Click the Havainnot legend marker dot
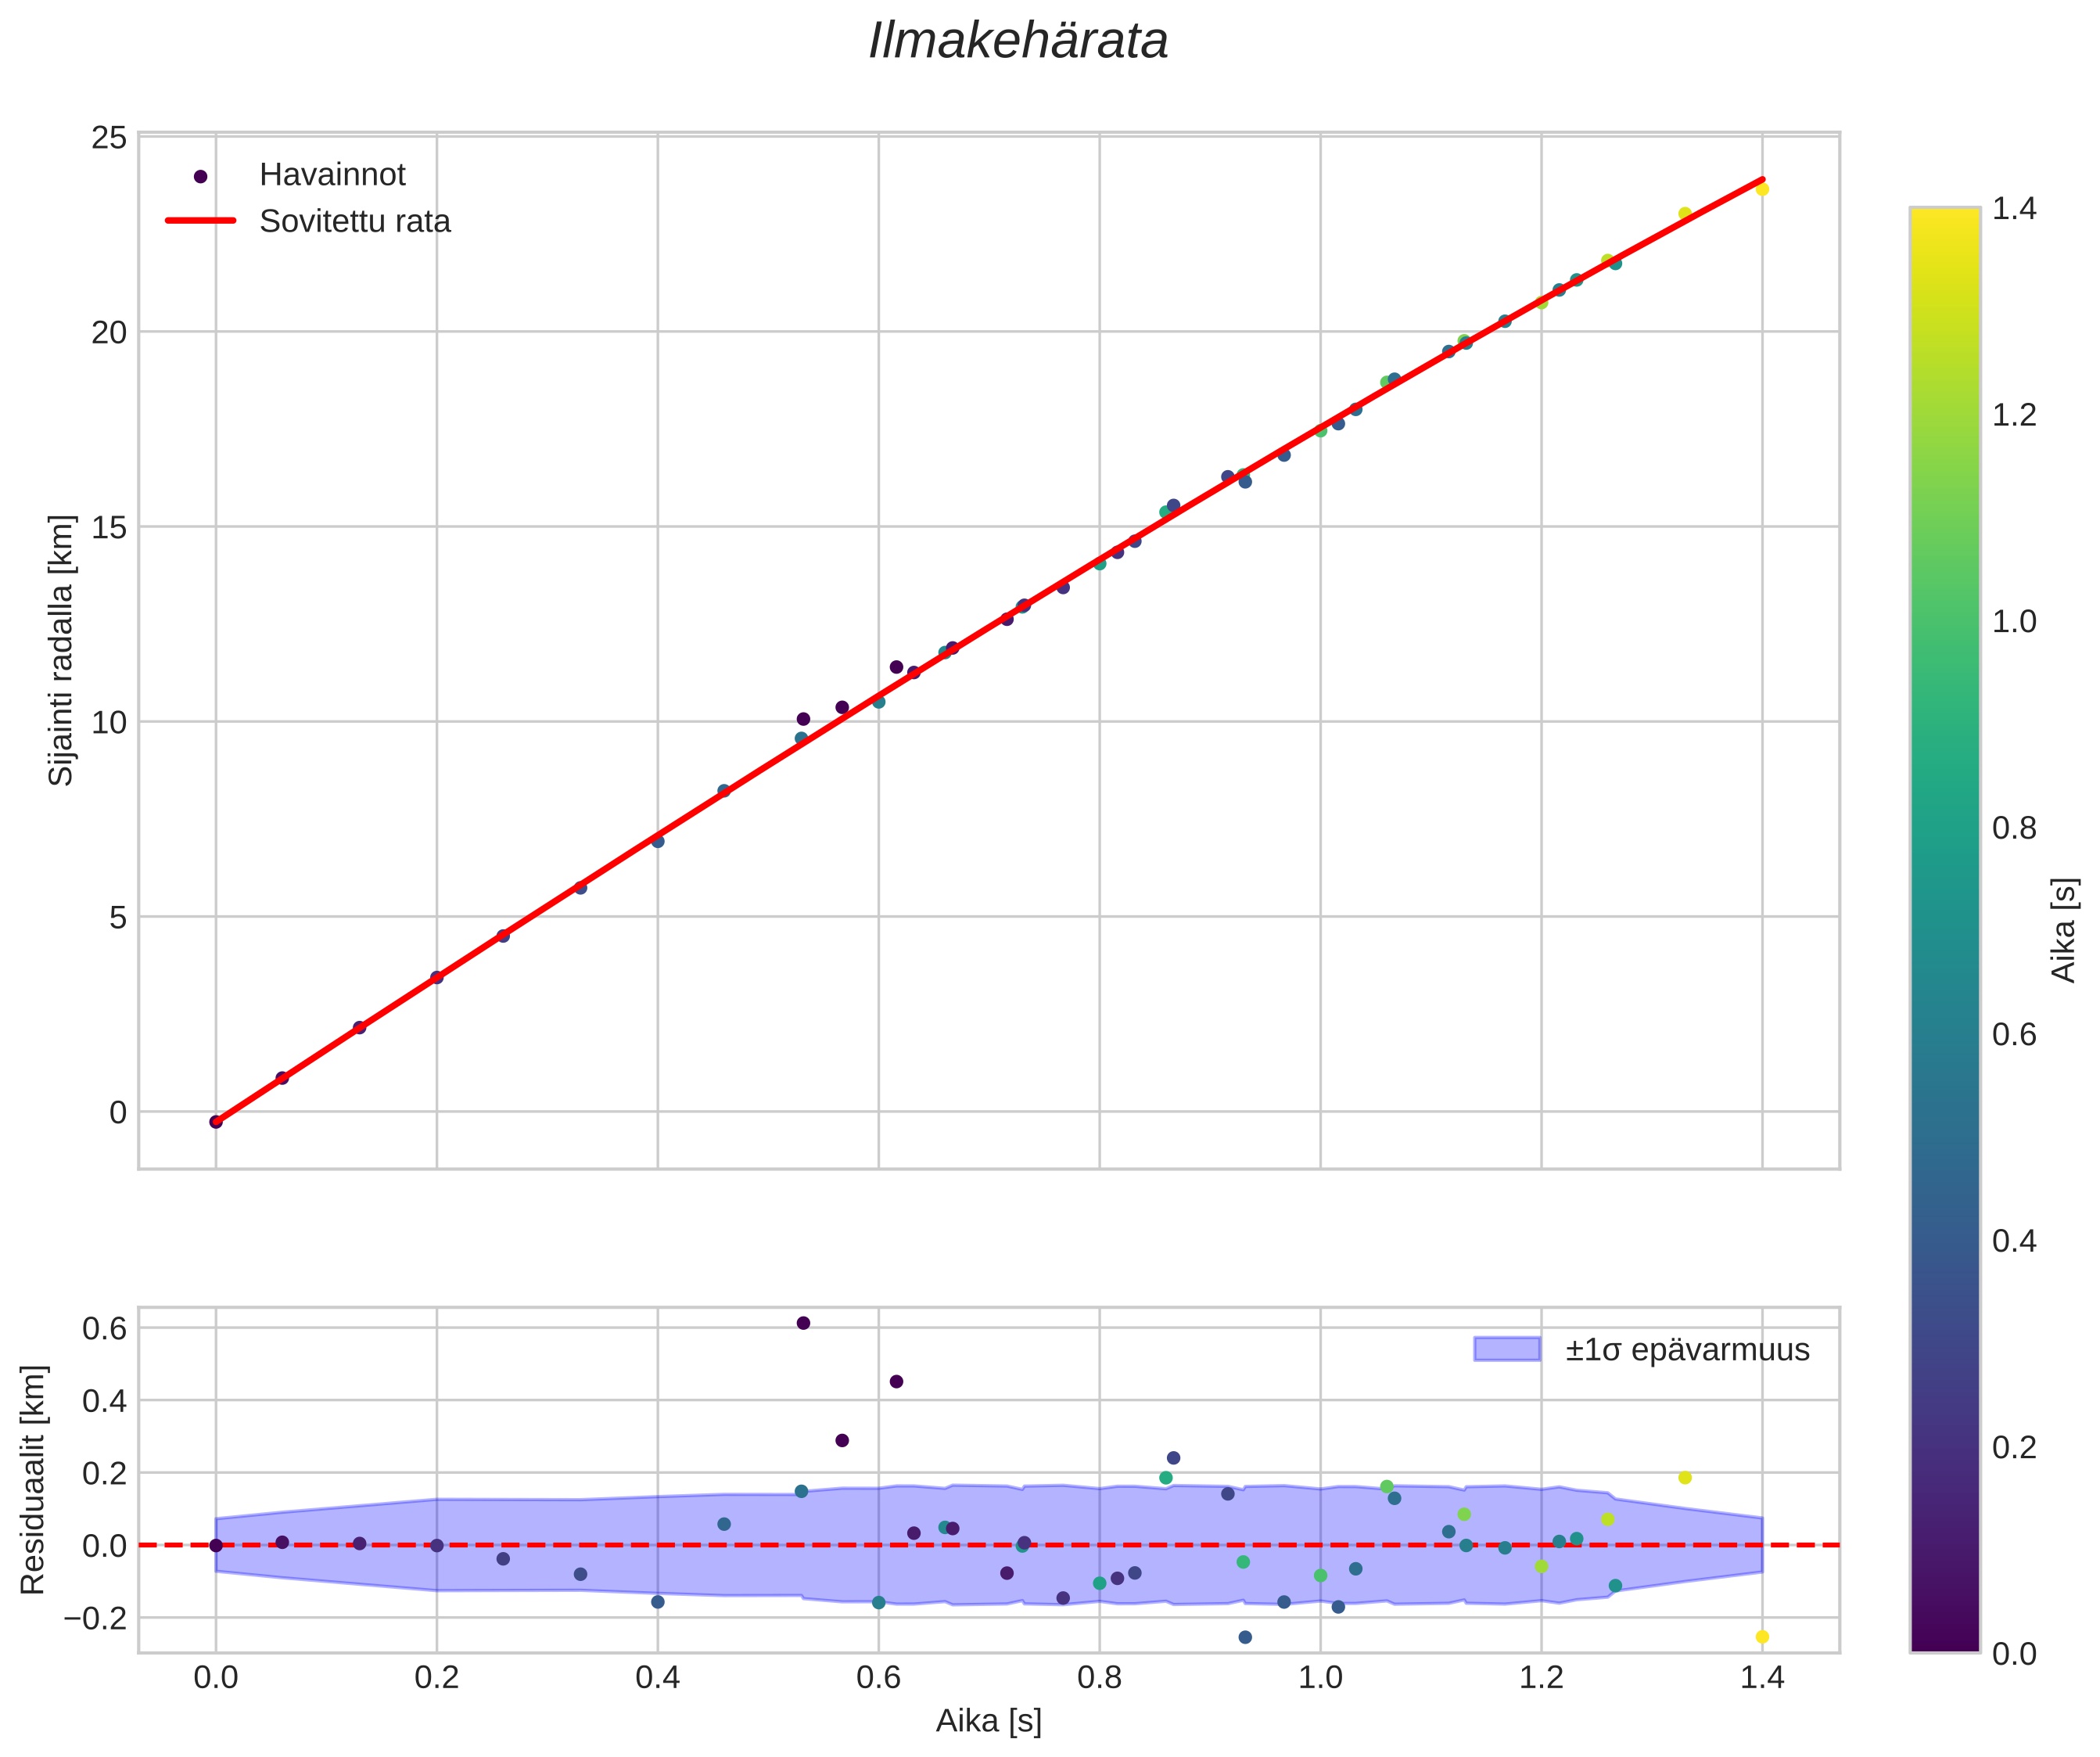2100x1757 pixels. pyautogui.click(x=200, y=176)
